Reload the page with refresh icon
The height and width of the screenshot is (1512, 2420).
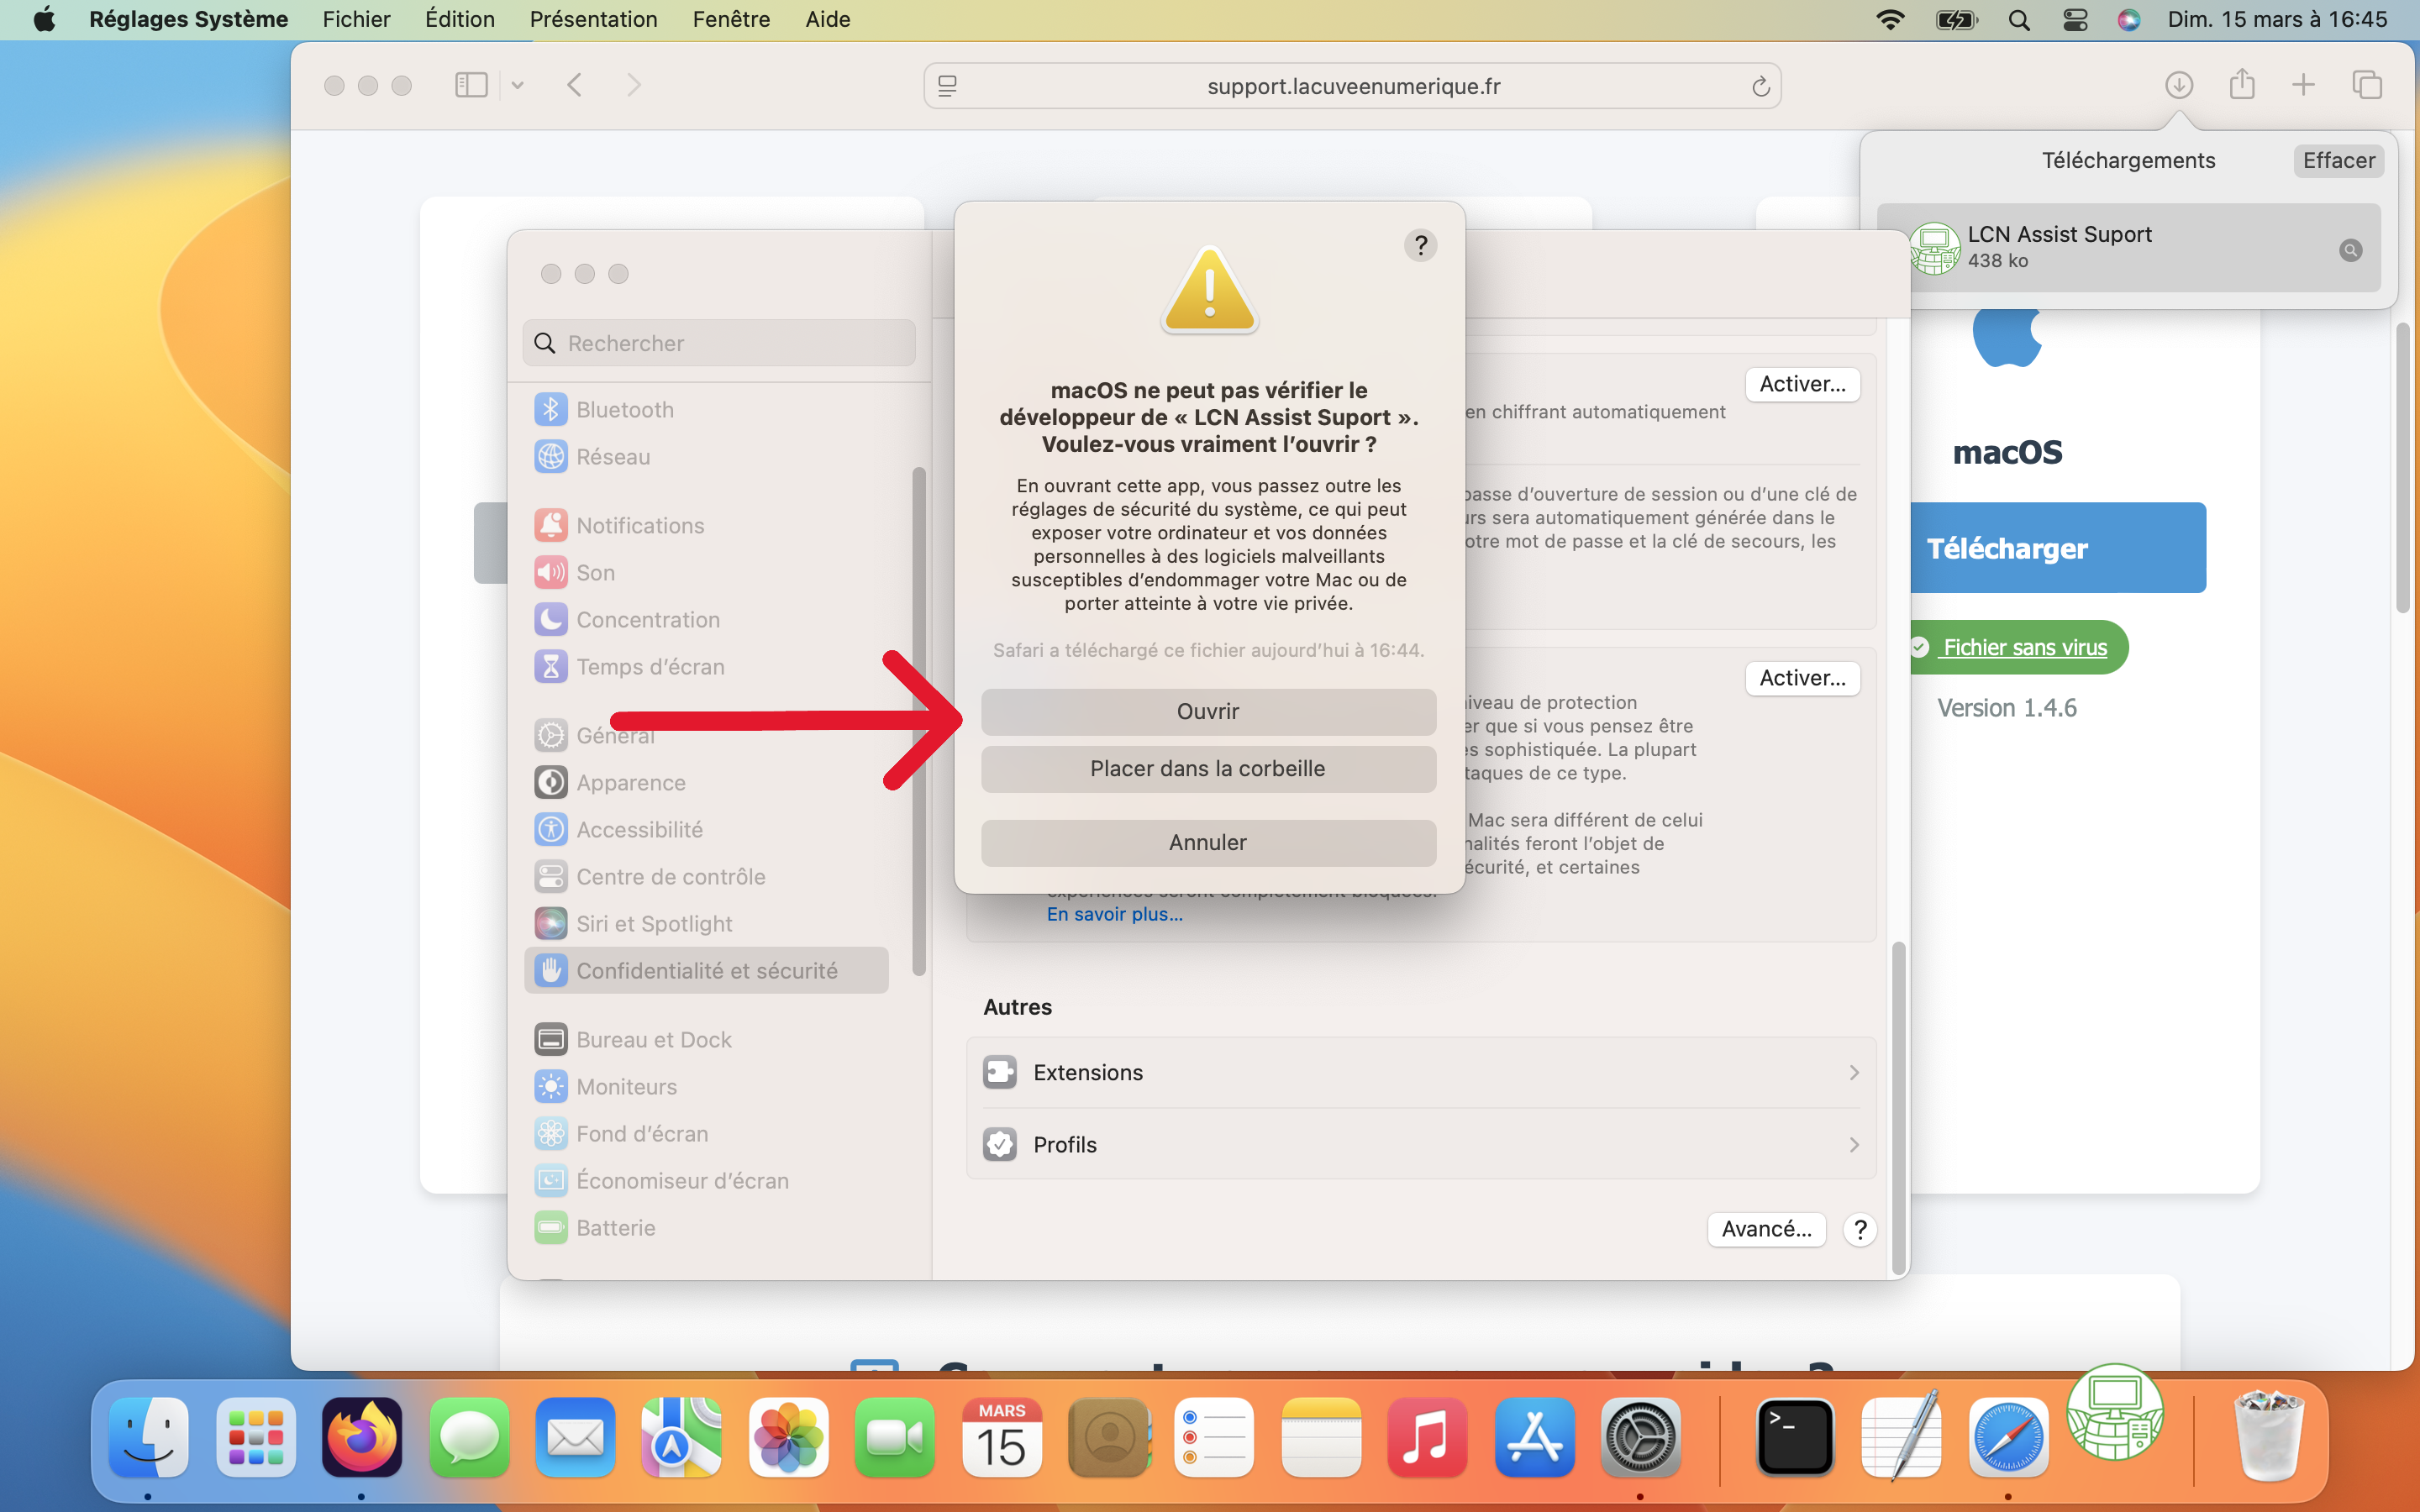[x=1760, y=87]
